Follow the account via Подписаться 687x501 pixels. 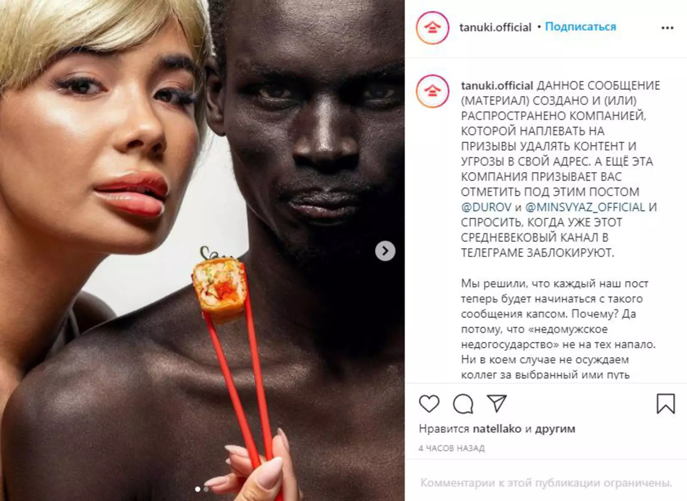click(581, 27)
